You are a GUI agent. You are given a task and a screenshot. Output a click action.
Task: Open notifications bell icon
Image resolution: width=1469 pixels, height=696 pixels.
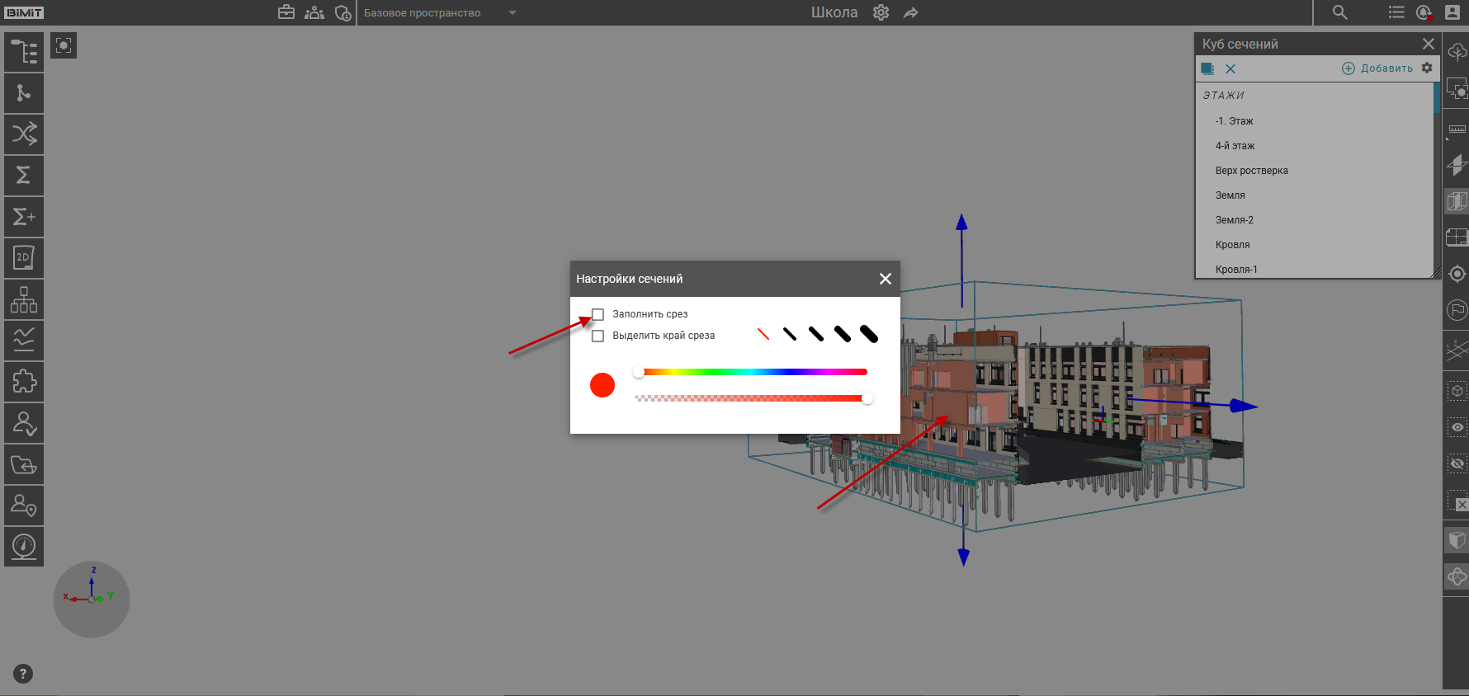1424,12
